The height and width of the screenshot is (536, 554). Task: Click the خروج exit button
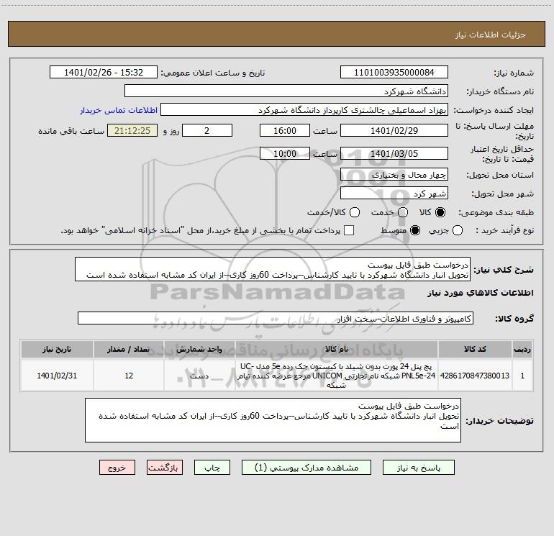pyautogui.click(x=117, y=468)
